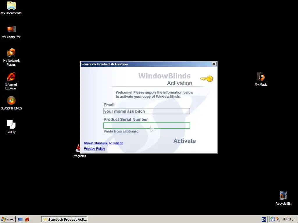The height and width of the screenshot is (223, 298).
Task: Click the Product Serial Number label
Action: pos(126,119)
